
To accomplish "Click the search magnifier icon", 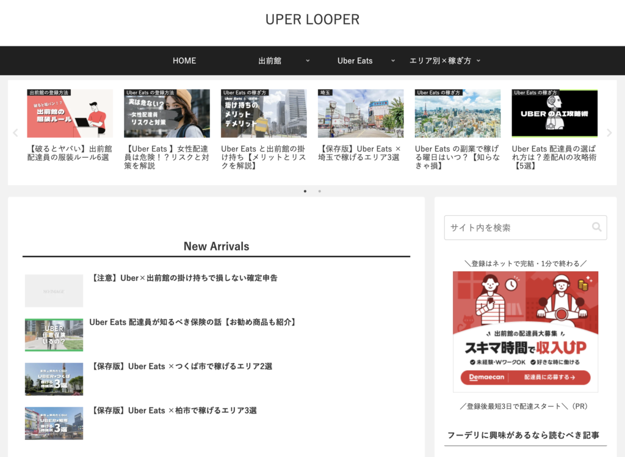I will pos(596,227).
